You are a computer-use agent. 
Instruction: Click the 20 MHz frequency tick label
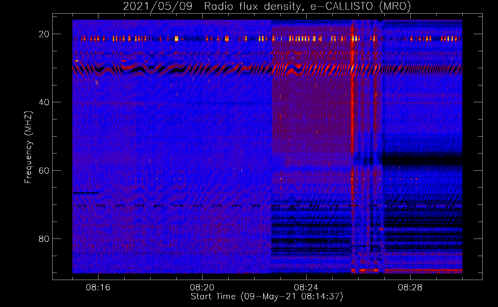(44, 34)
